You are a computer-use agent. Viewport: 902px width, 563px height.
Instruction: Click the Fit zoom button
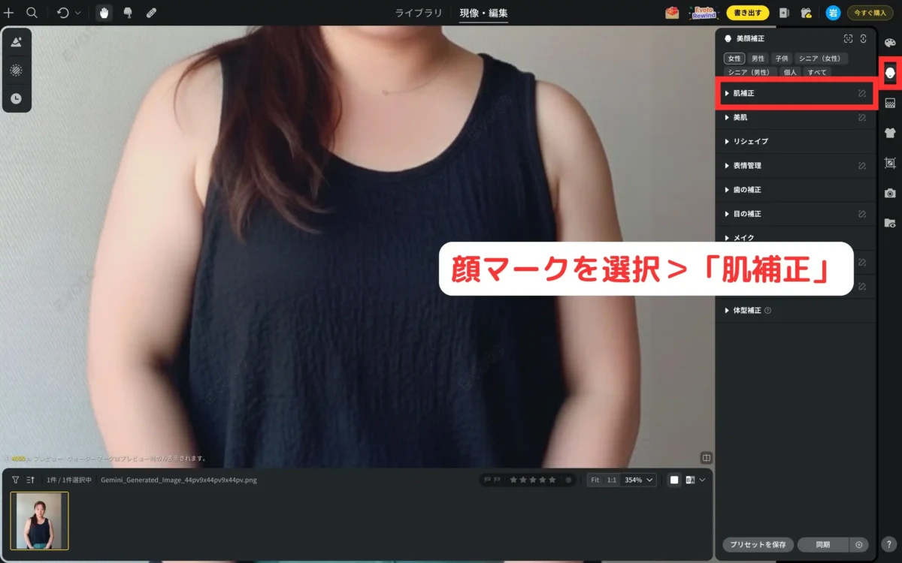[595, 480]
